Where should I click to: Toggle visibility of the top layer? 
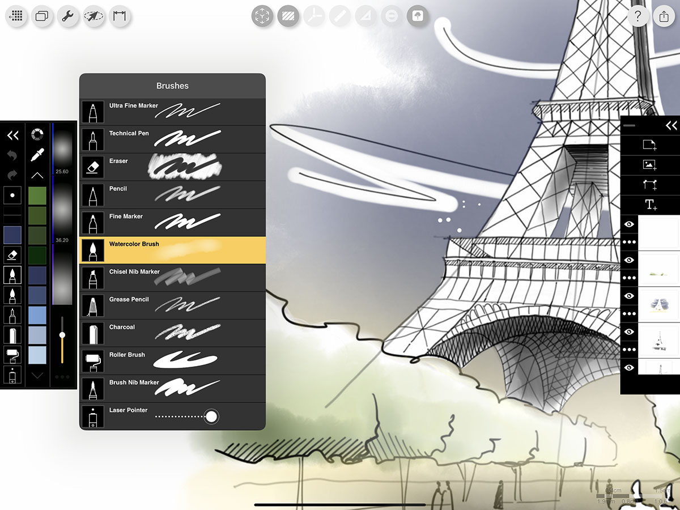coord(629,224)
